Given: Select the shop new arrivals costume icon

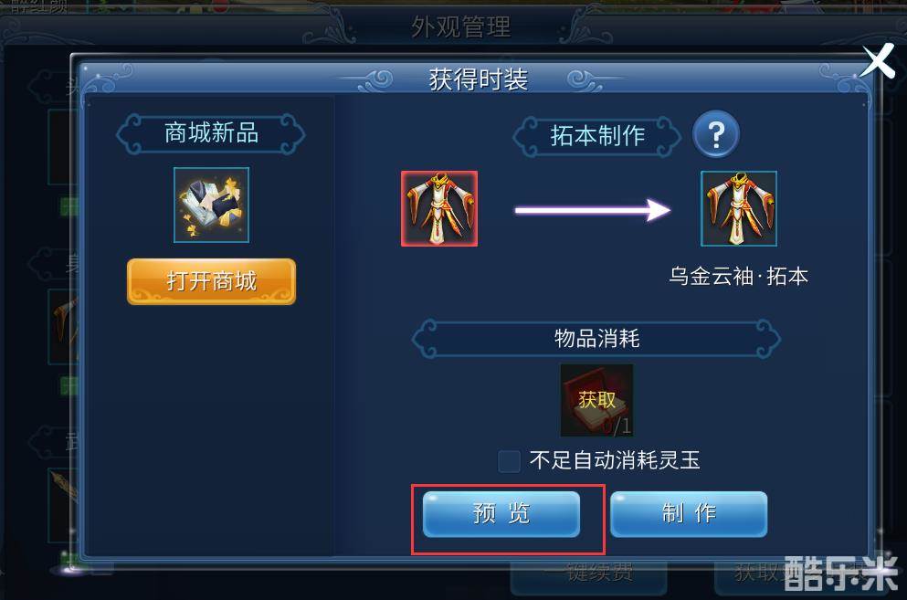Looking at the screenshot, I should (x=212, y=205).
